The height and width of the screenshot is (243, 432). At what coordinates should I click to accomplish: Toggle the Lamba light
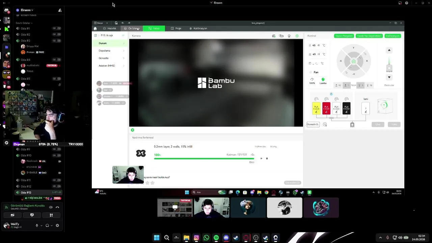click(x=323, y=81)
